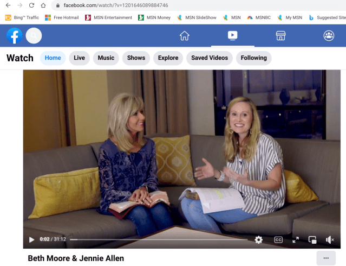This screenshot has height=266, width=346.
Task: Open video settings gear
Action: 259,239
